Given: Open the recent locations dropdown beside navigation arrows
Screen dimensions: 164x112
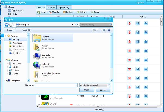Looking at the screenshot, I should 15,25.
